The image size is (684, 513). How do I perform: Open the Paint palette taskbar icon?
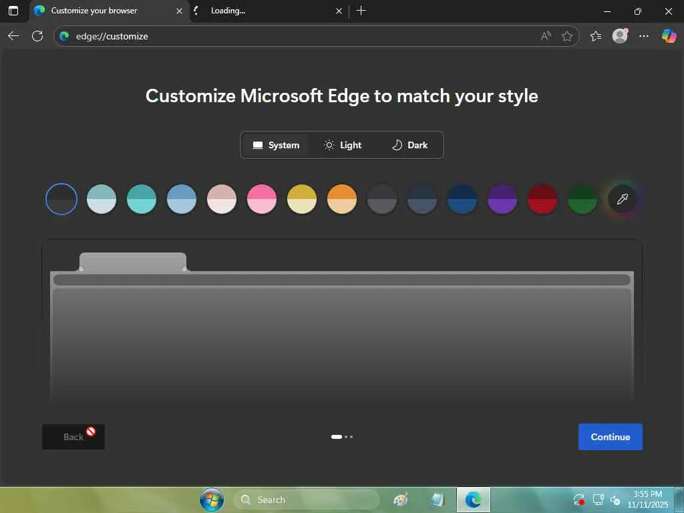[x=401, y=500]
